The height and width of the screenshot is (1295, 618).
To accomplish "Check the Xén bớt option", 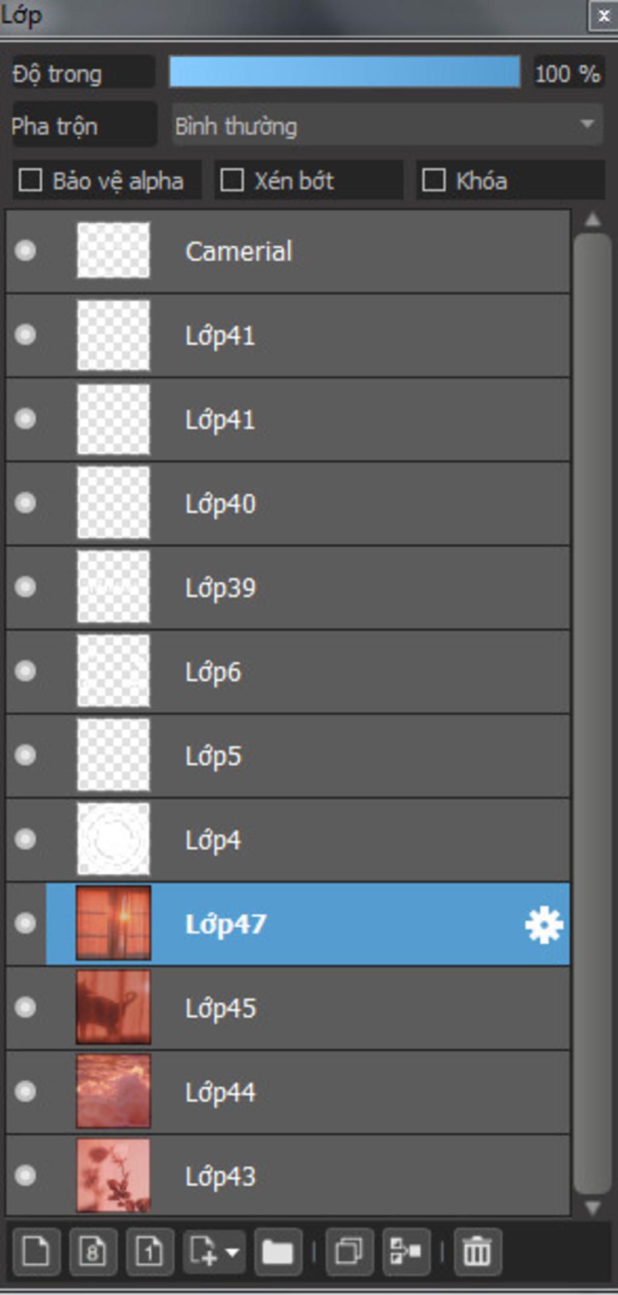I will click(232, 180).
